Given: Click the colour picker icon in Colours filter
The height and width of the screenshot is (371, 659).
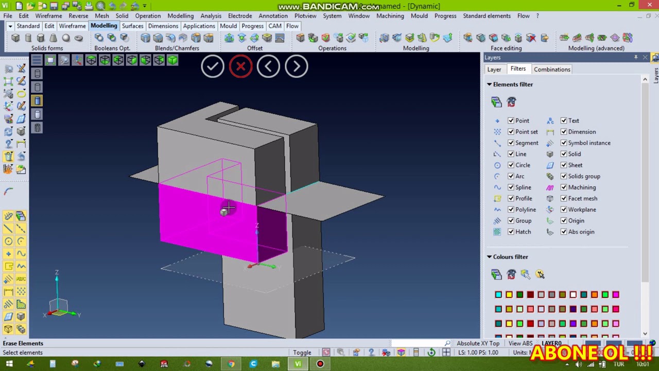Looking at the screenshot, I should point(525,275).
